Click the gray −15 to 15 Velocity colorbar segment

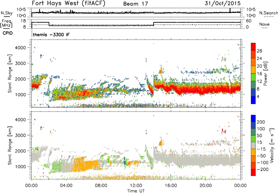[x=253, y=146]
